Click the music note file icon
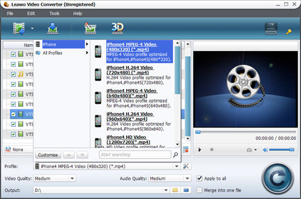Screen dimensions: 301x199 [21, 74]
